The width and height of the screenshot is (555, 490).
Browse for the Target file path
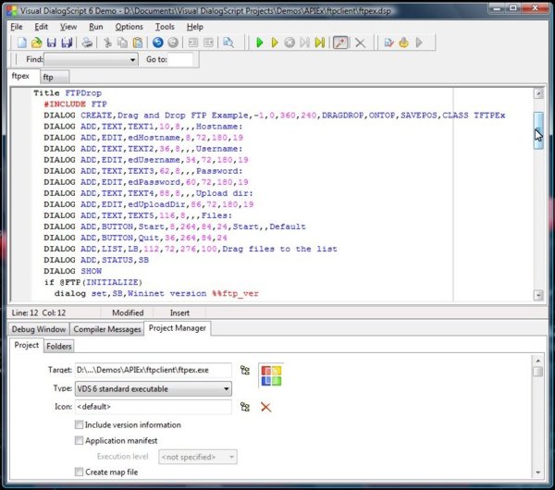point(245,371)
